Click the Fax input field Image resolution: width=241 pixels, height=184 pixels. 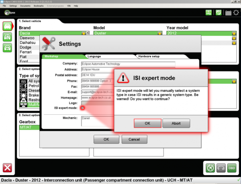tap(98, 87)
